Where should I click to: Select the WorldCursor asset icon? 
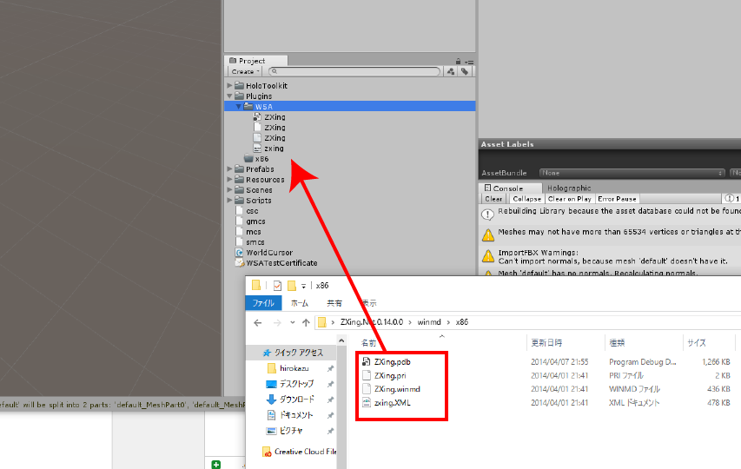(239, 253)
